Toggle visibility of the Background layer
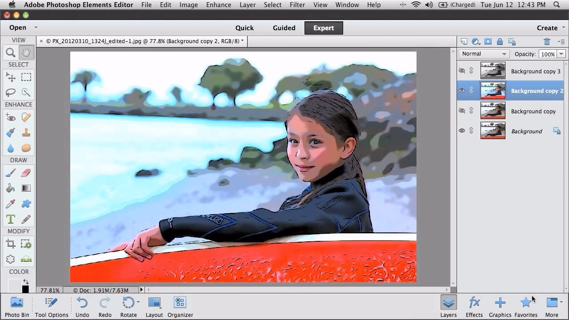This screenshot has width=569, height=320. (462, 130)
